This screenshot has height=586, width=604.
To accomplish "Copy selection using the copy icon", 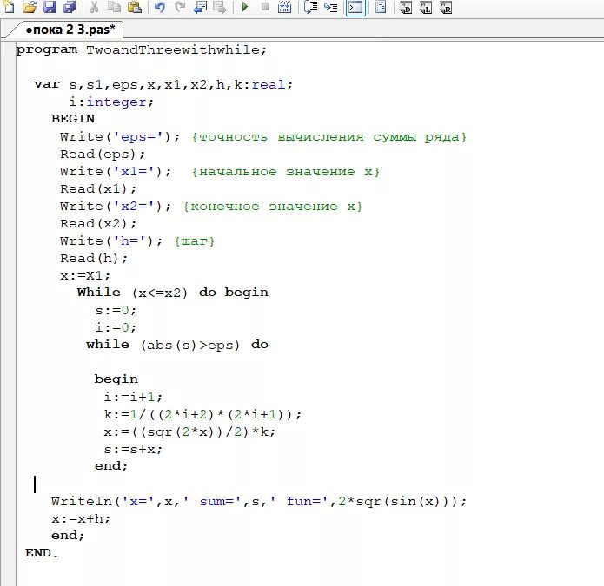I will (114, 7).
